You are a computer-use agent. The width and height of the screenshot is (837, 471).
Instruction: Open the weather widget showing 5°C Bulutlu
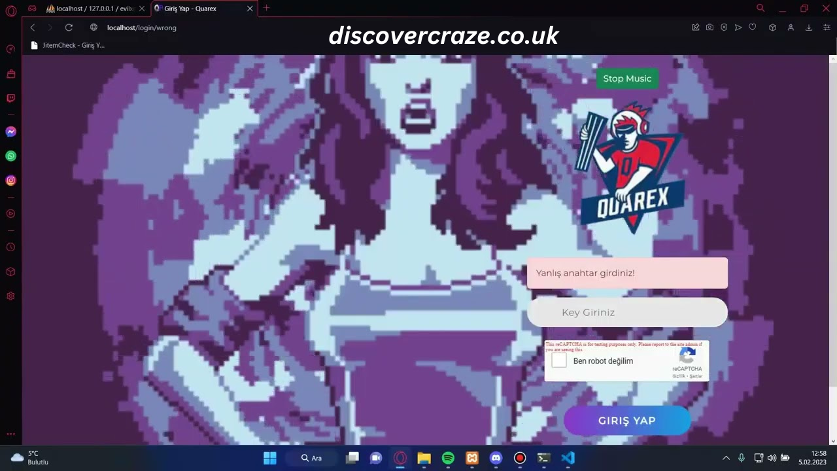pyautogui.click(x=30, y=458)
